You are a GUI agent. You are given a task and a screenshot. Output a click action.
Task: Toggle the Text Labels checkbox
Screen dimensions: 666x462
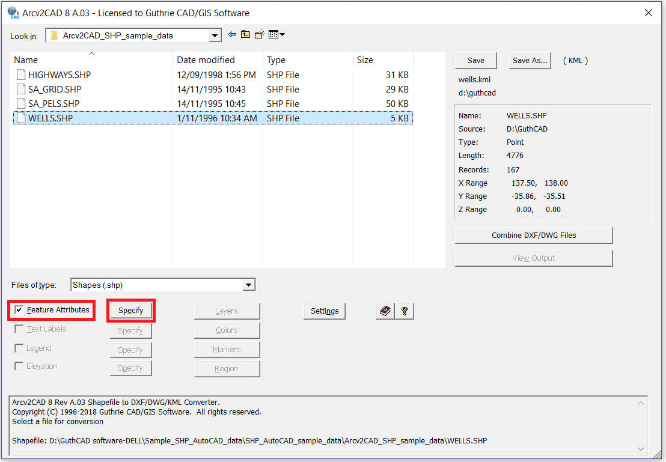click(19, 329)
